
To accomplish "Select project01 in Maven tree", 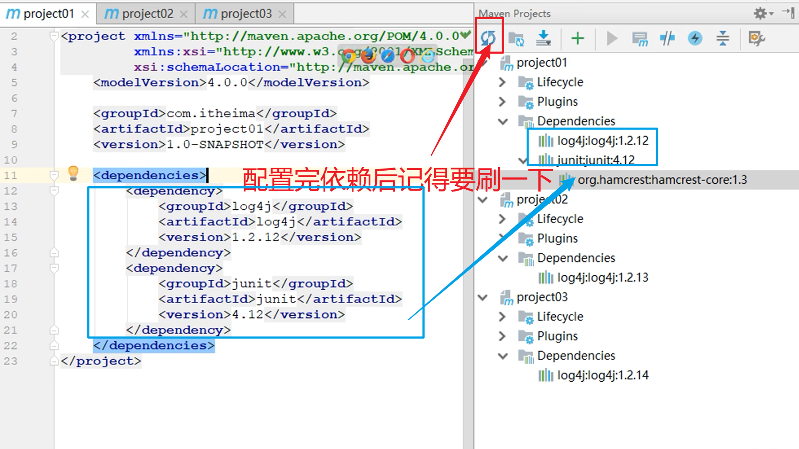I will [541, 63].
